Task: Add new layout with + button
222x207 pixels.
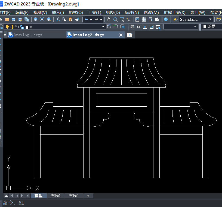Action: click(x=88, y=196)
